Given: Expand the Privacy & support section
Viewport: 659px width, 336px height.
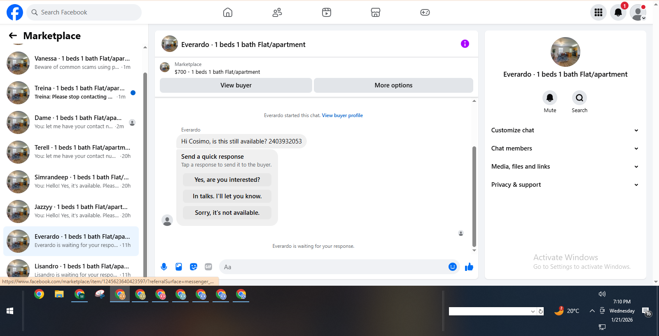Looking at the screenshot, I should 565,185.
